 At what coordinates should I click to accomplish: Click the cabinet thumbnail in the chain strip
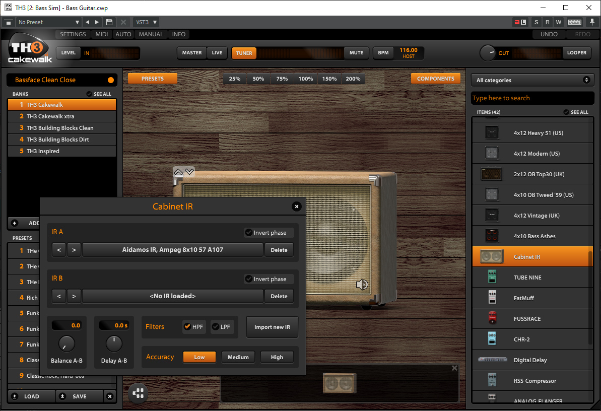[340, 383]
